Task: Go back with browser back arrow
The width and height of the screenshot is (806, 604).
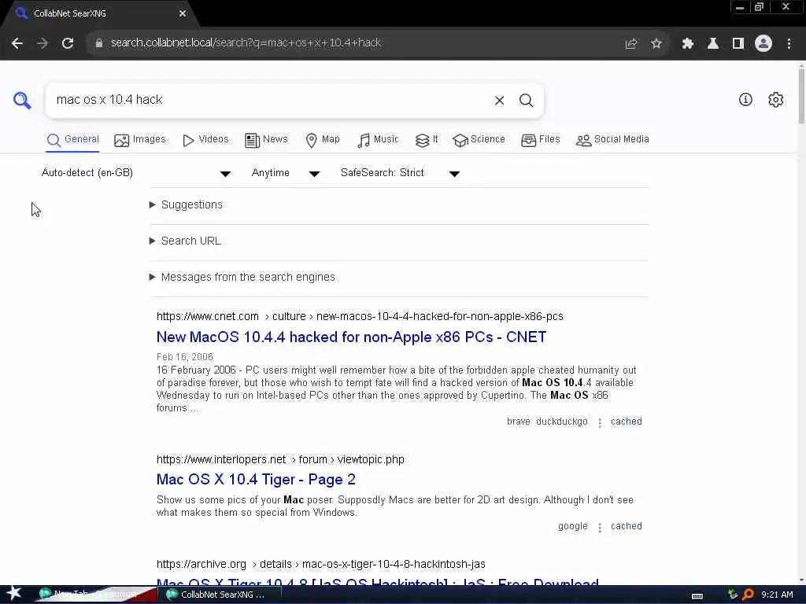Action: pos(17,44)
